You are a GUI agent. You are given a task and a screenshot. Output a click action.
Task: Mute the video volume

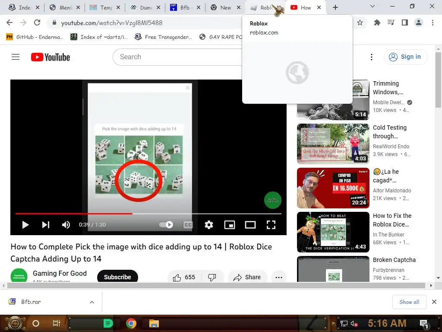[x=66, y=225]
